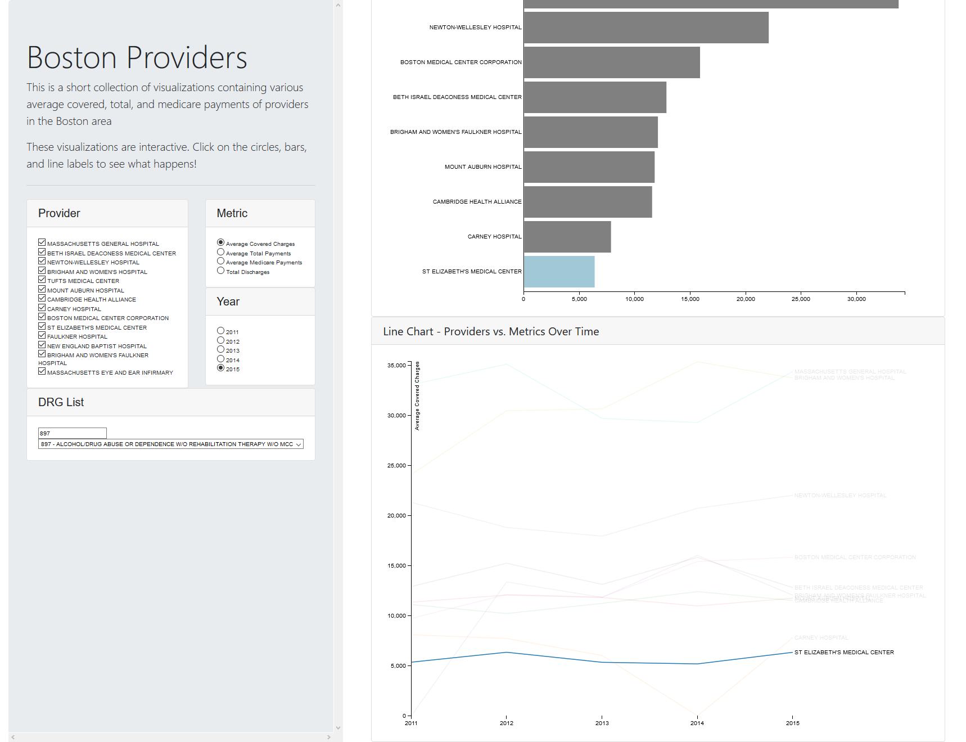The image size is (966, 742).
Task: Click the Metric panel heading
Action: [x=232, y=213]
